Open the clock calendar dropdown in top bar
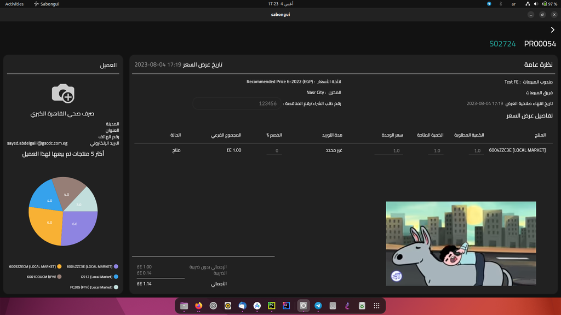 280,4
